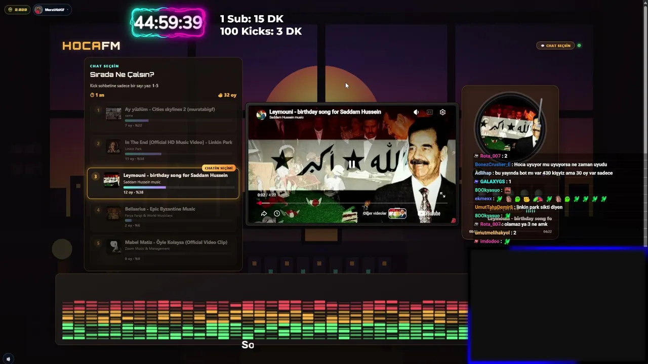Click the 1 sn countdown timer
Viewport: 648px width, 364px height.
pyautogui.click(x=97, y=95)
